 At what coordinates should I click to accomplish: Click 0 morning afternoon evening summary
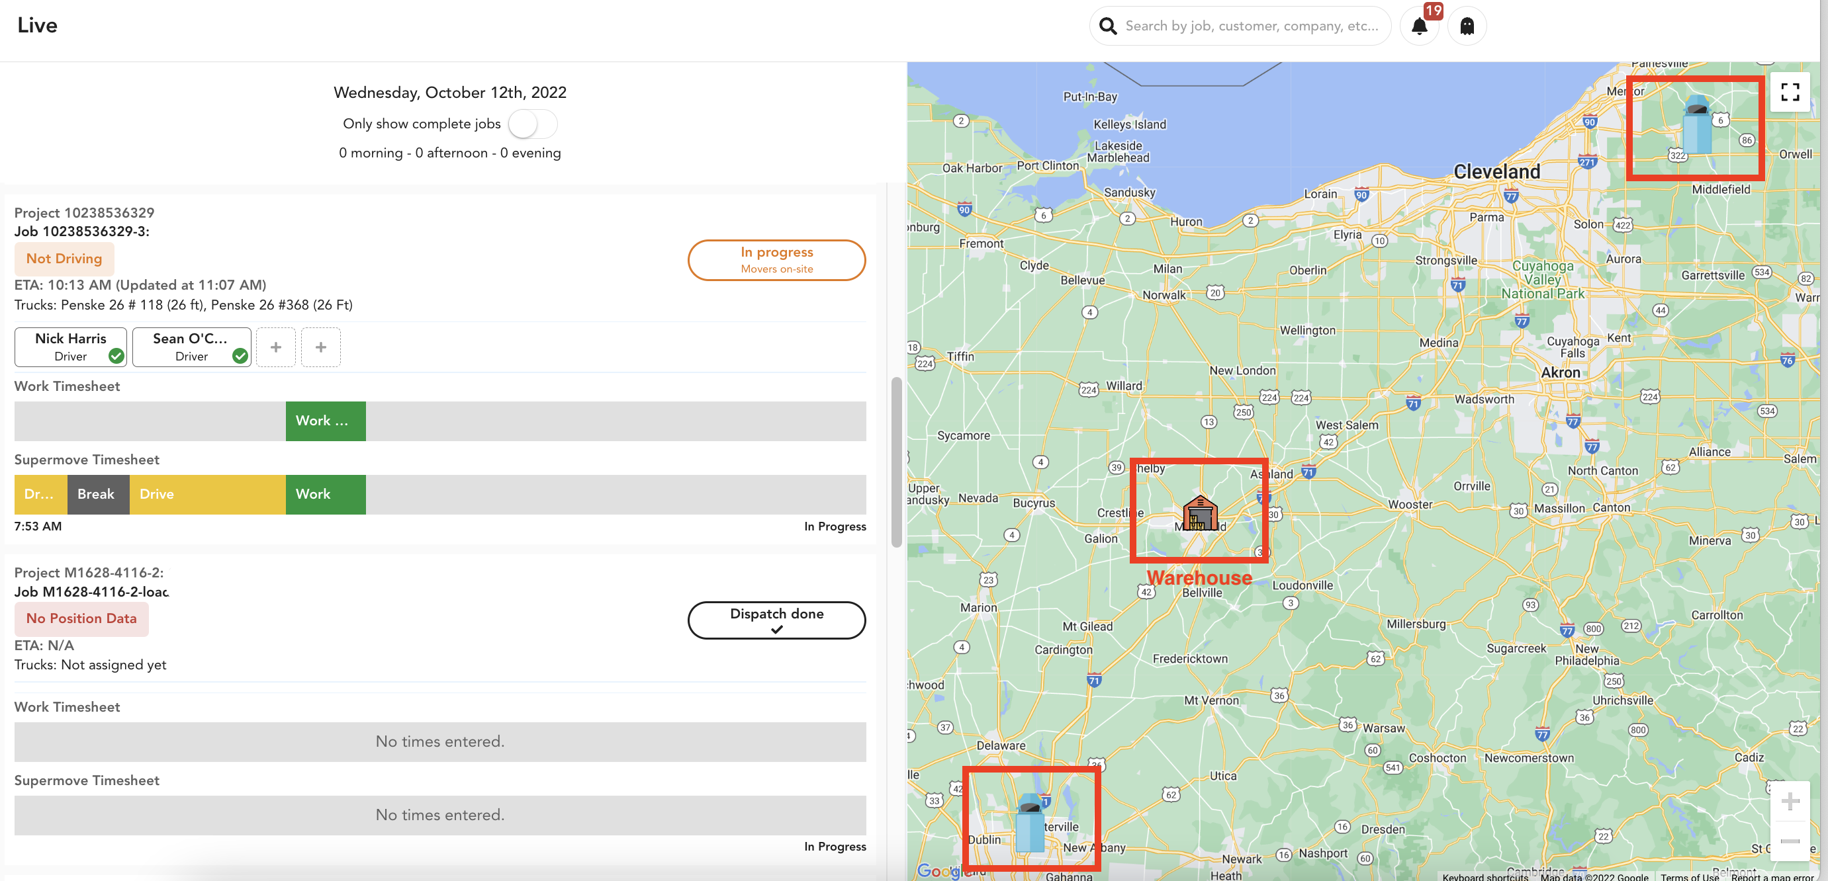click(450, 153)
